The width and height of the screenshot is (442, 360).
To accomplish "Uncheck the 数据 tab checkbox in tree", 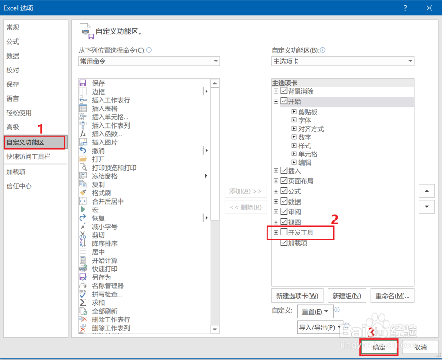I will pos(284,201).
